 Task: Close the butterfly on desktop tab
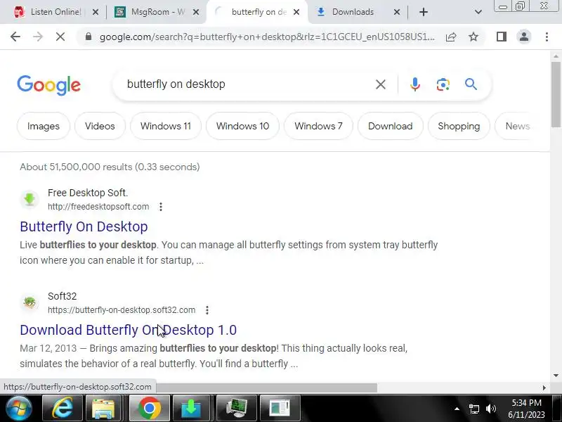296,12
